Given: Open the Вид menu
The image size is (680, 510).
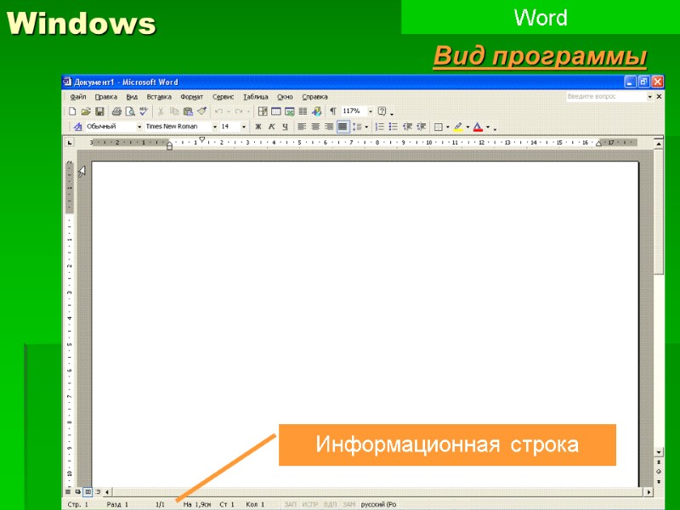Looking at the screenshot, I should coord(132,97).
